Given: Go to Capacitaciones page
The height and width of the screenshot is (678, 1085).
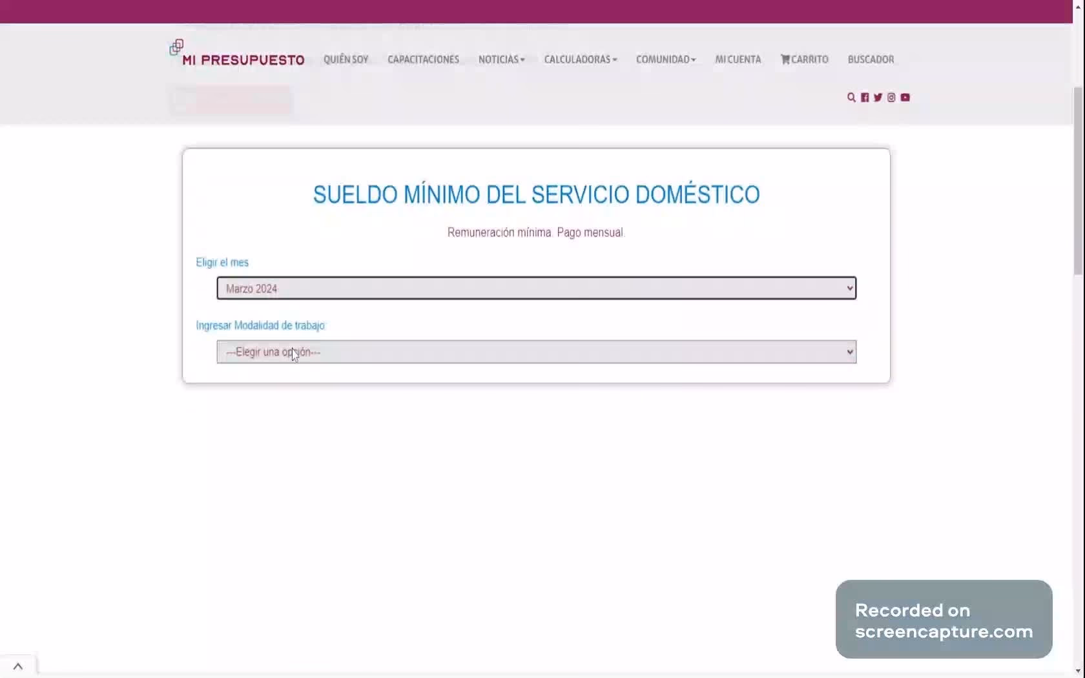Looking at the screenshot, I should point(423,59).
